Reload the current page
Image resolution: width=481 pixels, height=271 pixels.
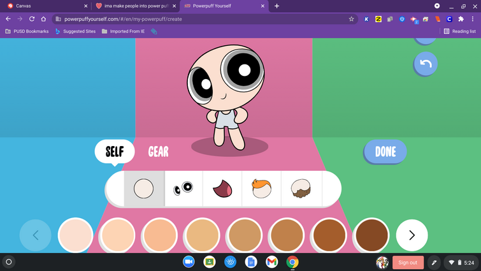tap(32, 19)
